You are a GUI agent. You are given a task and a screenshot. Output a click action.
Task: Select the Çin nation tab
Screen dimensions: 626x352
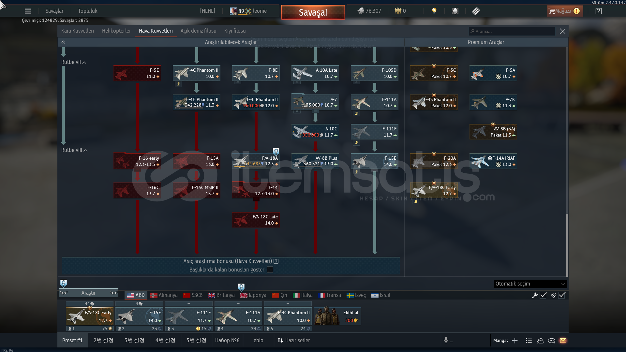(279, 295)
